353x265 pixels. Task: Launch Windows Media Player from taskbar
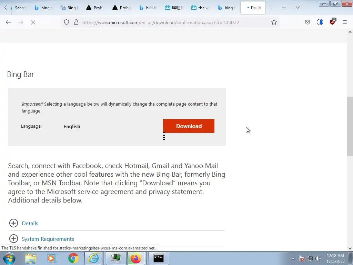click(x=52, y=258)
